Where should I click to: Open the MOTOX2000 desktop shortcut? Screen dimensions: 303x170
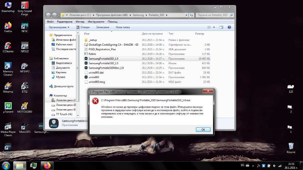tap(25, 108)
